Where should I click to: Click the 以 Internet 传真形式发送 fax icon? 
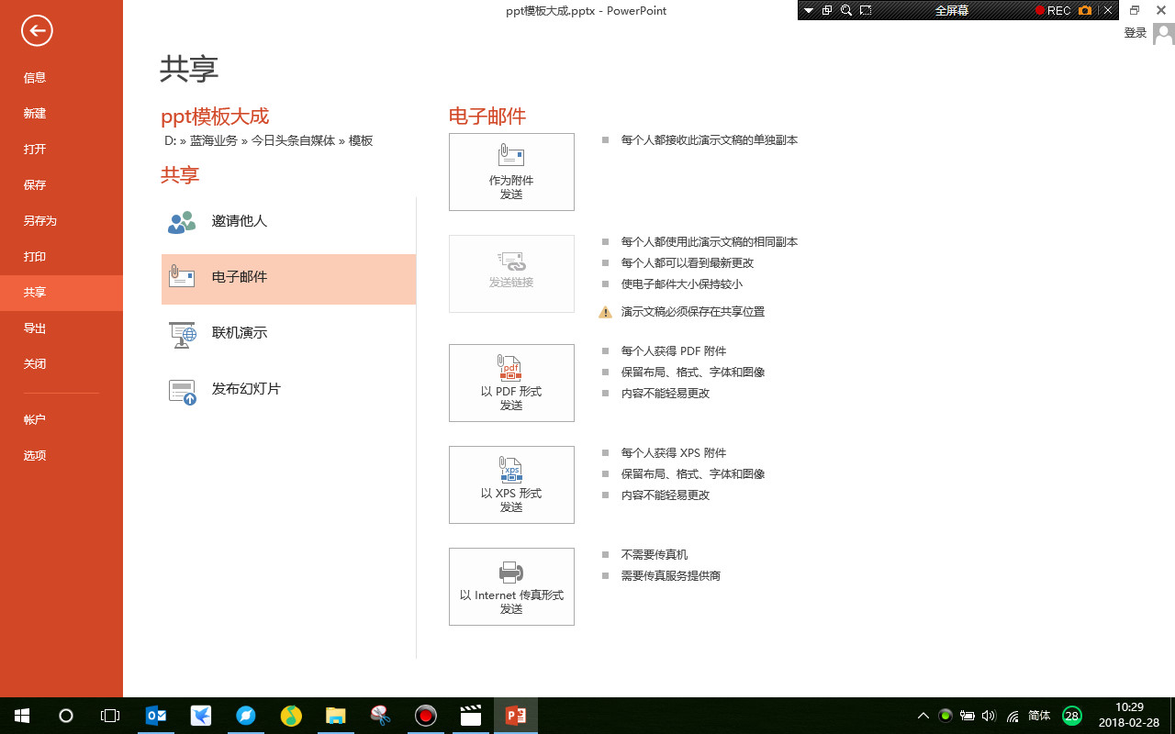(511, 586)
